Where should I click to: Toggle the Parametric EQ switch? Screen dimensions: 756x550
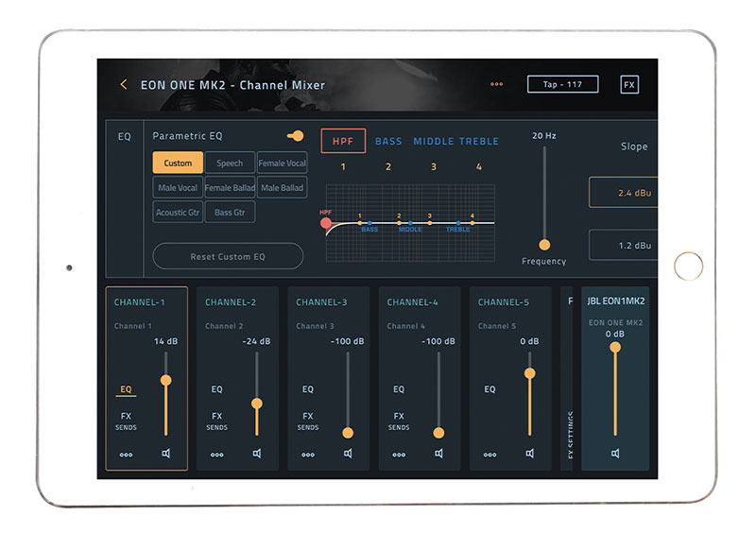[x=296, y=136]
